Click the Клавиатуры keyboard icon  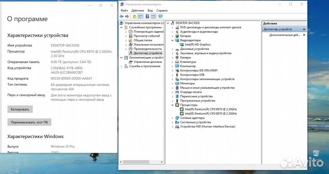point(177,62)
